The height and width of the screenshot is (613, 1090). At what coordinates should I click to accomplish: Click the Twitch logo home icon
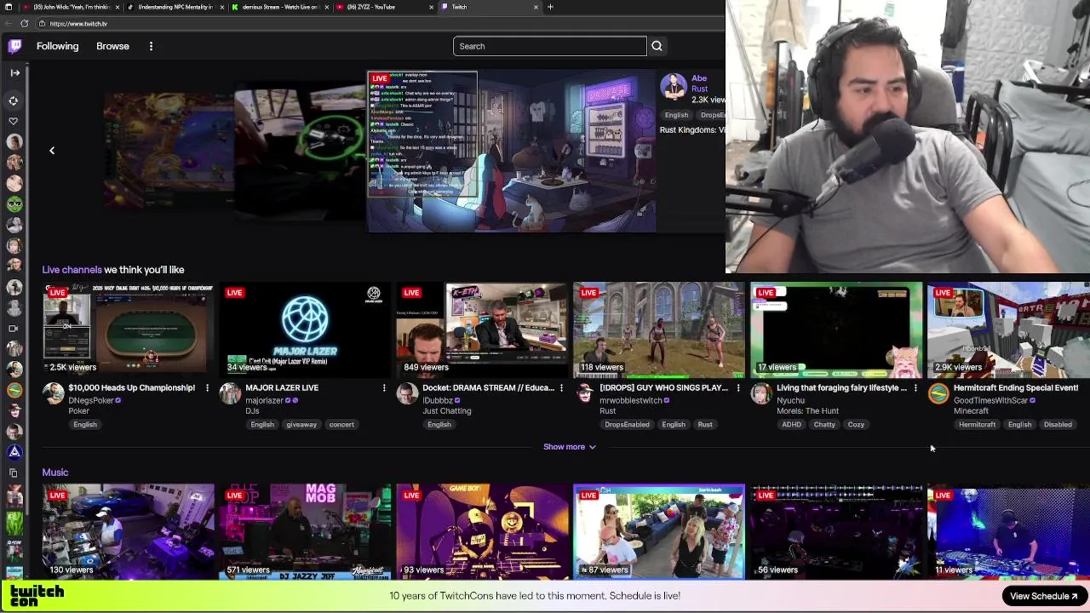click(14, 46)
